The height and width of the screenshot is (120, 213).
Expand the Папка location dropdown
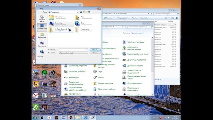tap(78, 12)
